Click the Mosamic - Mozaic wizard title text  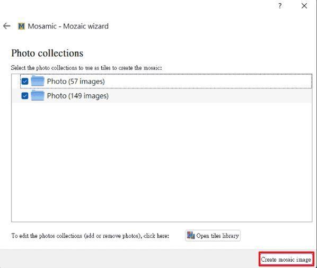[68, 26]
